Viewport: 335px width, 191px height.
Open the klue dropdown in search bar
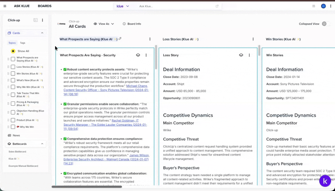point(123,6)
